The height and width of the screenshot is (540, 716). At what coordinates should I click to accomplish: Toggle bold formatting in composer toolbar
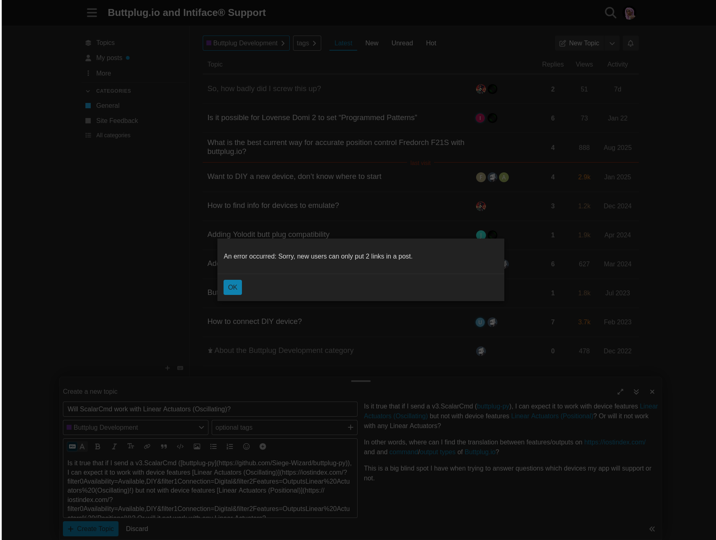click(x=98, y=446)
